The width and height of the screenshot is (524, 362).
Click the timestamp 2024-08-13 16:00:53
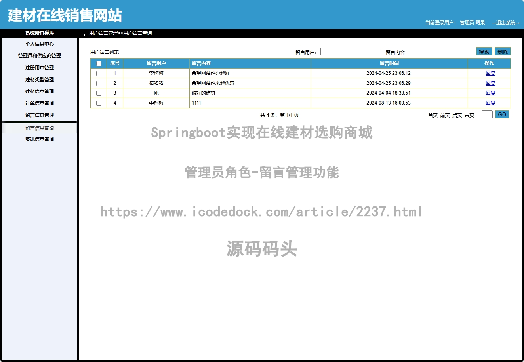tap(389, 103)
